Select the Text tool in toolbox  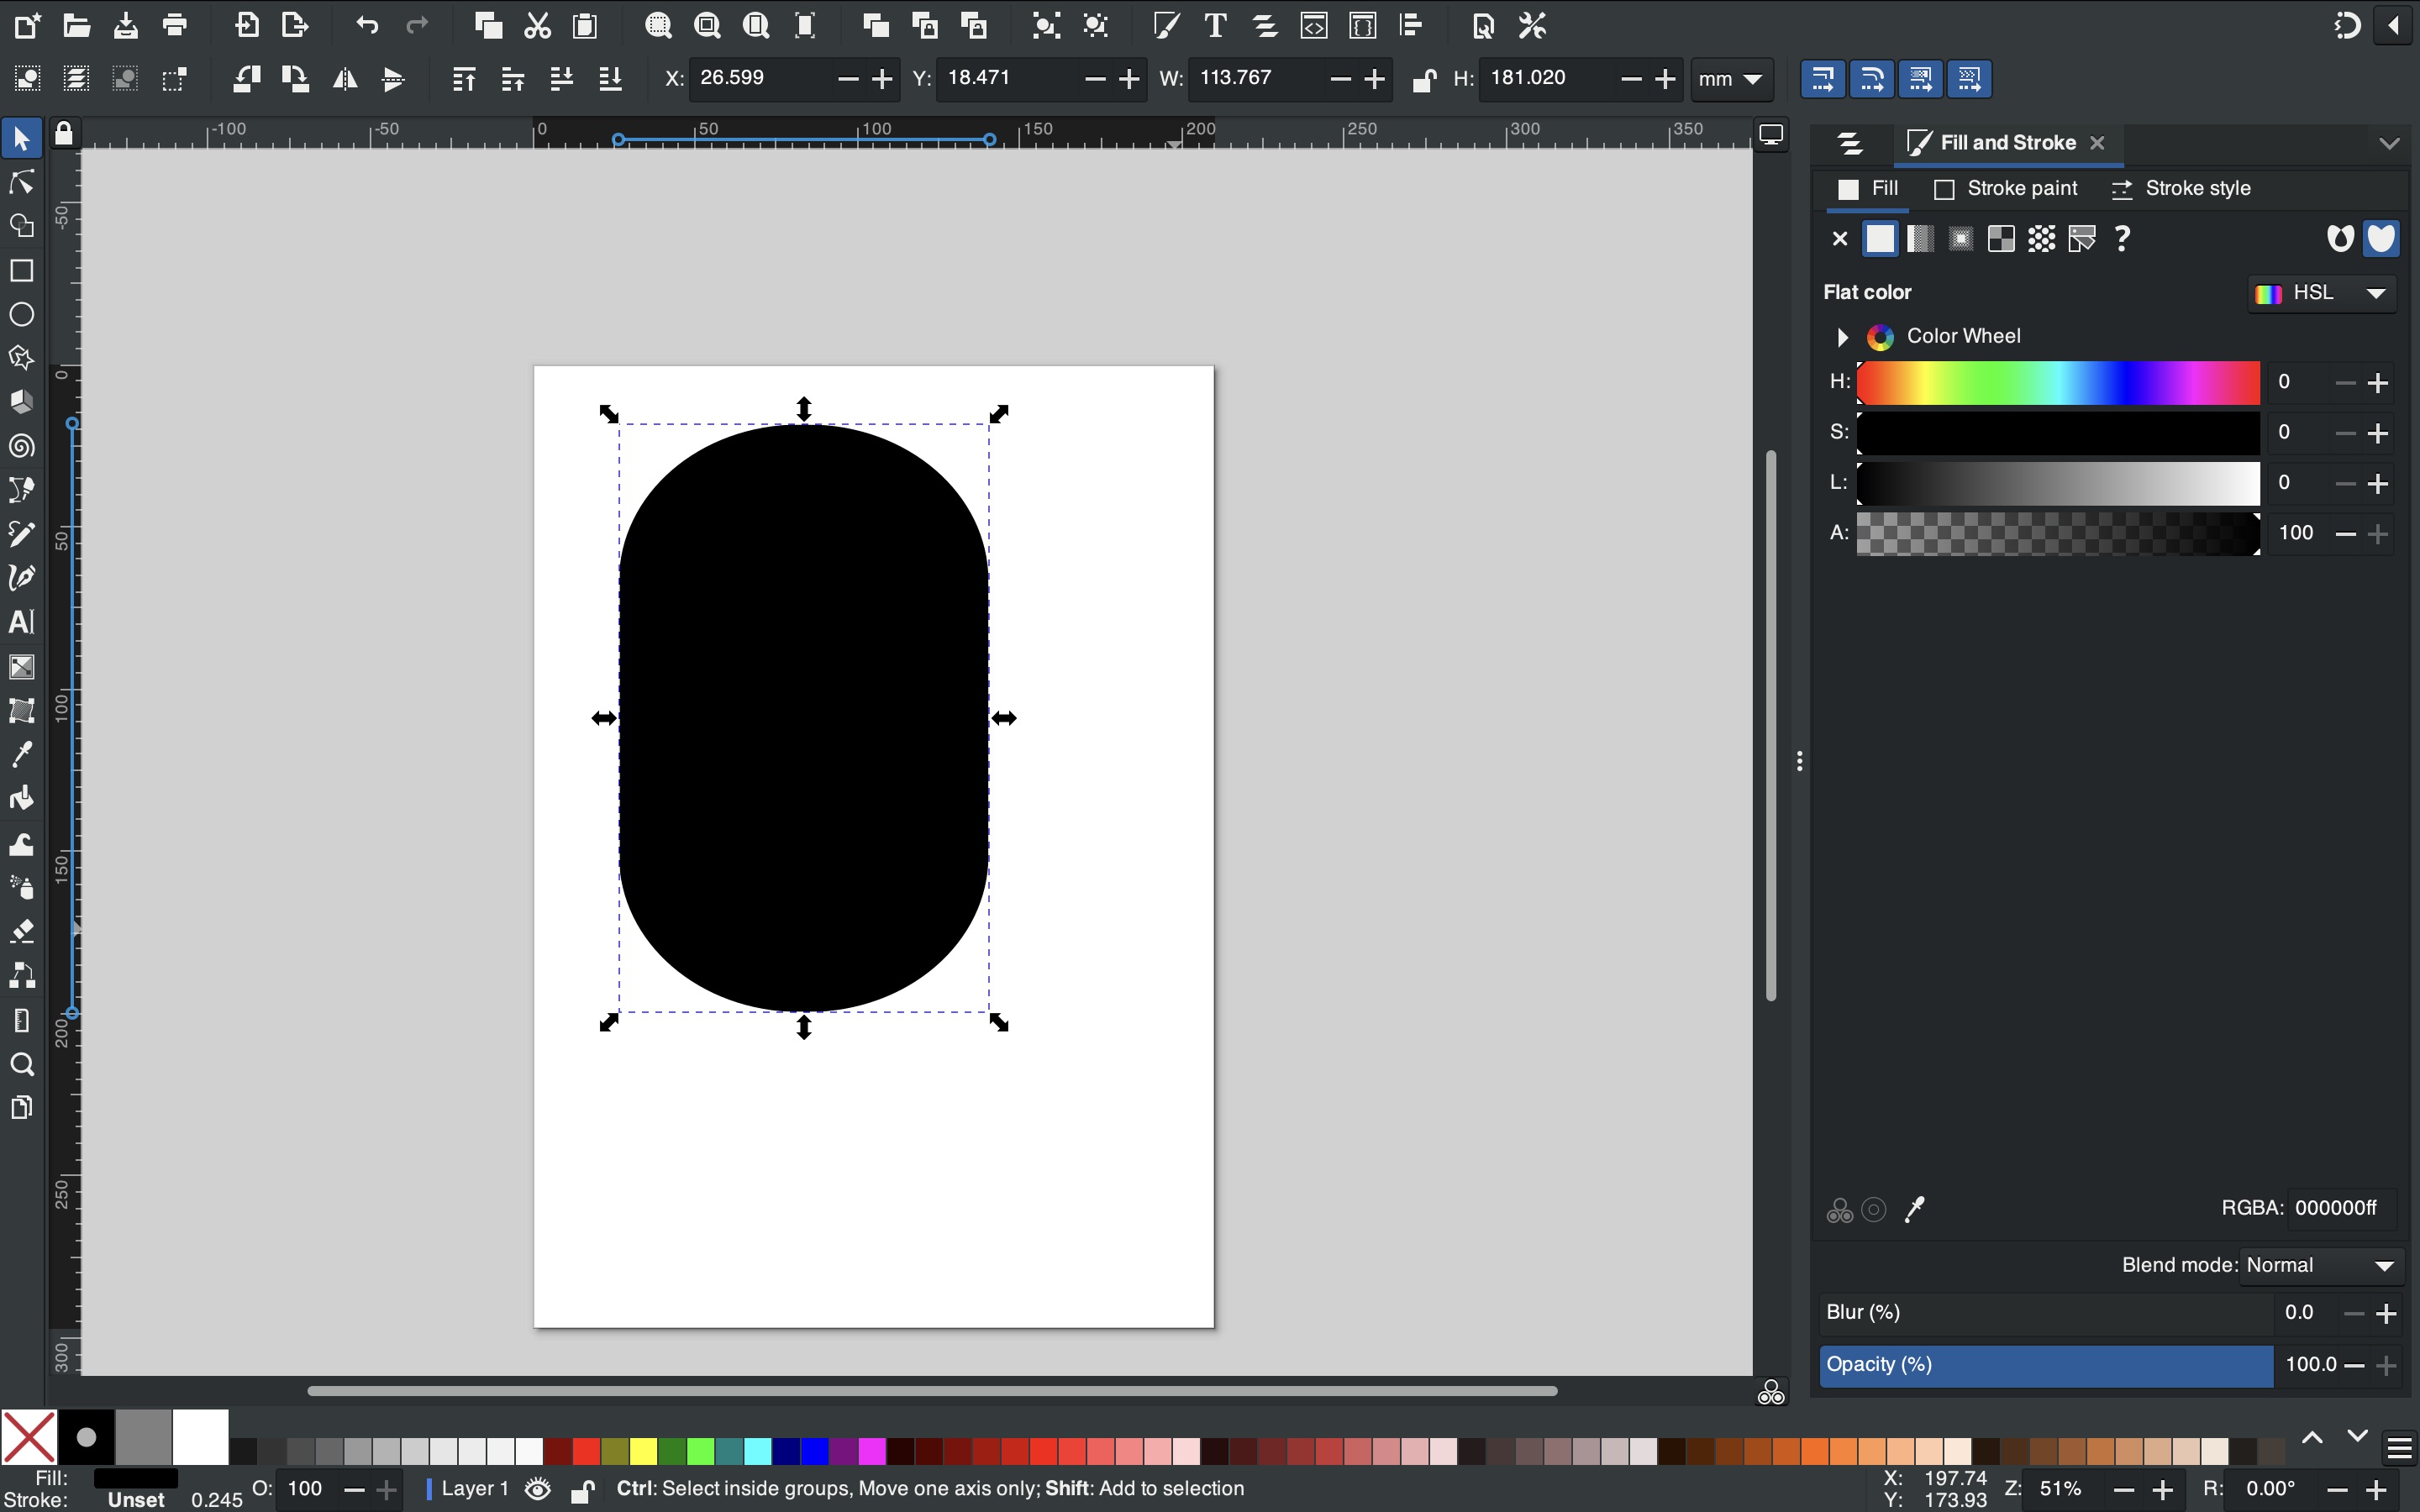pyautogui.click(x=22, y=622)
